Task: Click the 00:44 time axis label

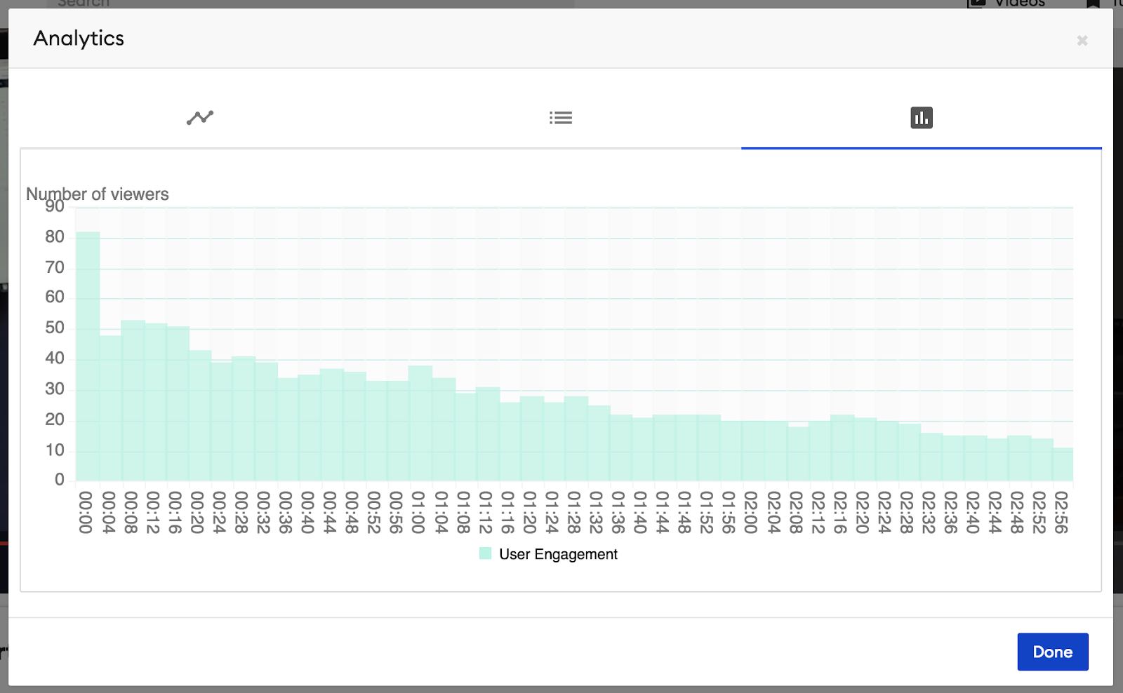Action: [329, 513]
